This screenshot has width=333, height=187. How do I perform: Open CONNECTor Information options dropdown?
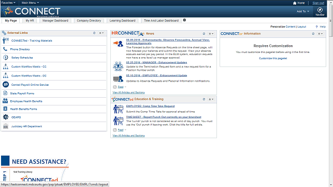(321, 34)
